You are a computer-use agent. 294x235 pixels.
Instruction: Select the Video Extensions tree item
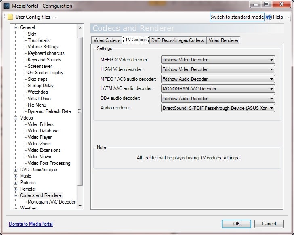click(x=44, y=150)
